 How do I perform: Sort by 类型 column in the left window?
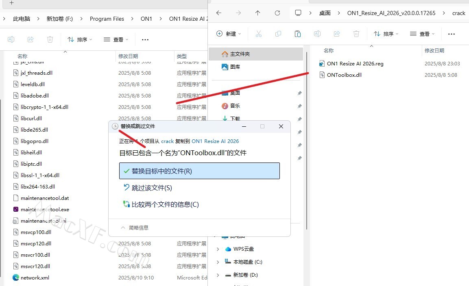point(181,56)
